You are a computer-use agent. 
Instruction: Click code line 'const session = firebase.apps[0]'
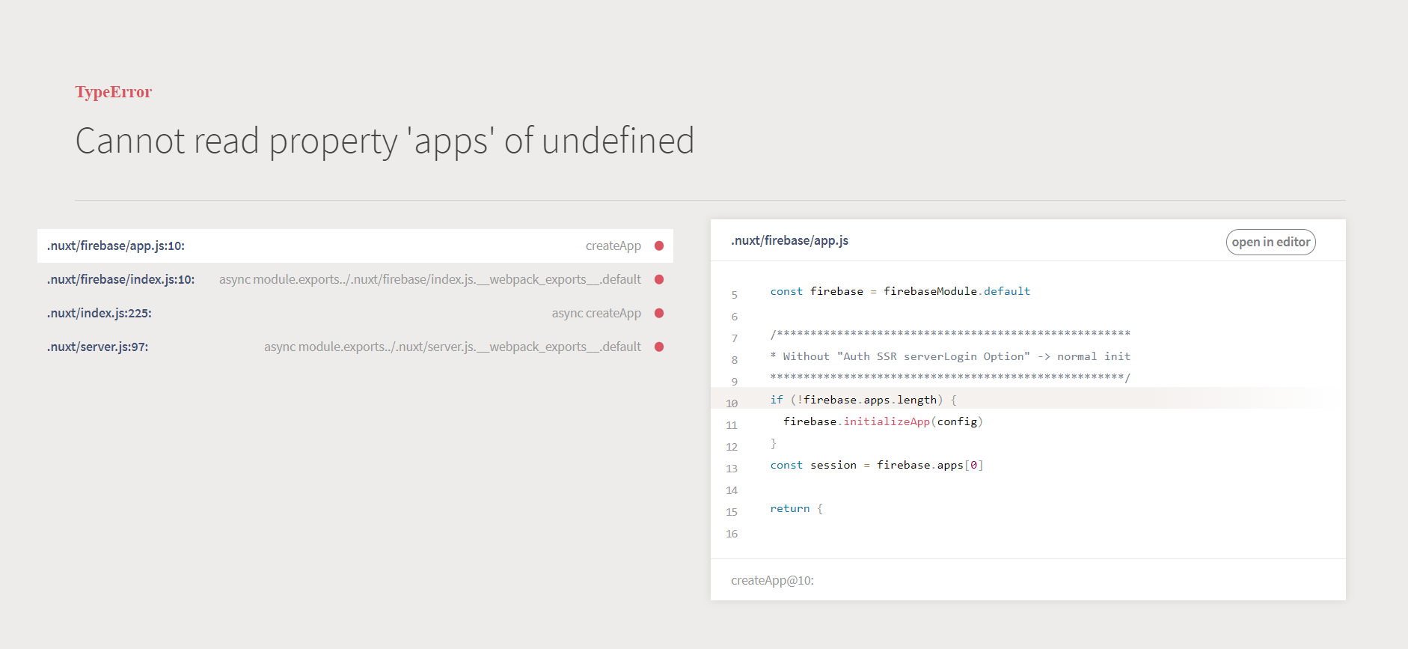pyautogui.click(x=877, y=465)
